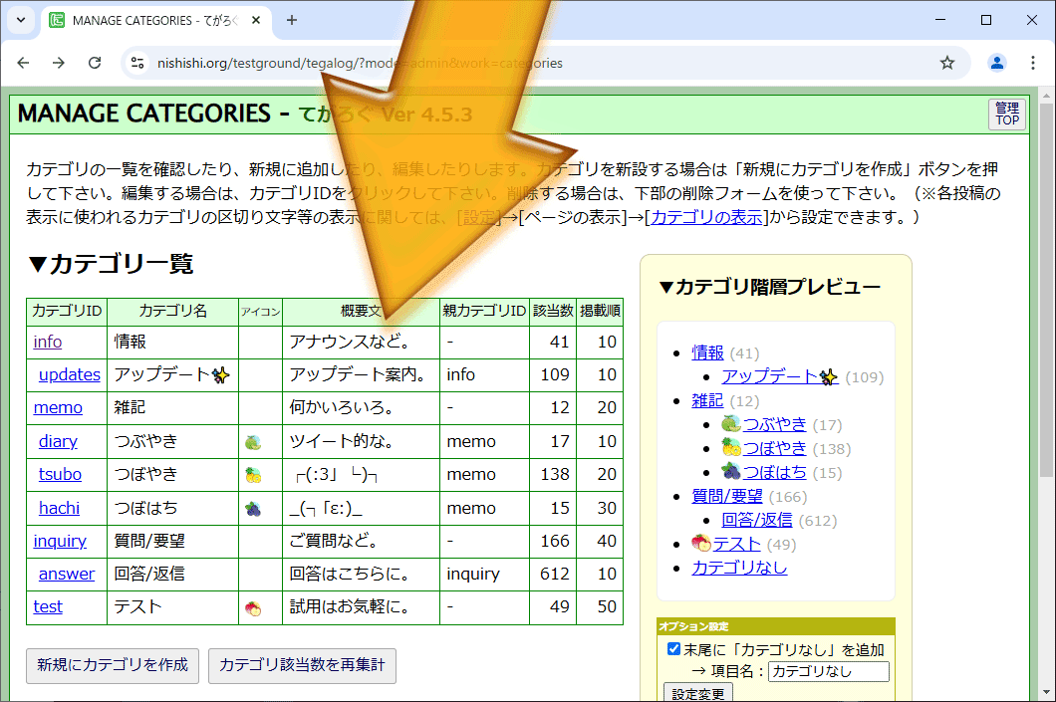Select the 612 count cell
1056x702 pixels.
coord(553,575)
